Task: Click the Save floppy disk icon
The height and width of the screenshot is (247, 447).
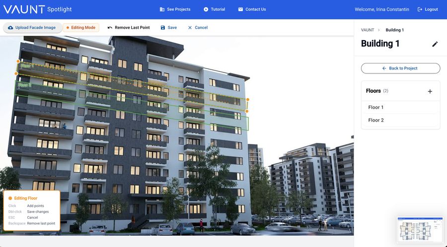Action: pyautogui.click(x=163, y=28)
